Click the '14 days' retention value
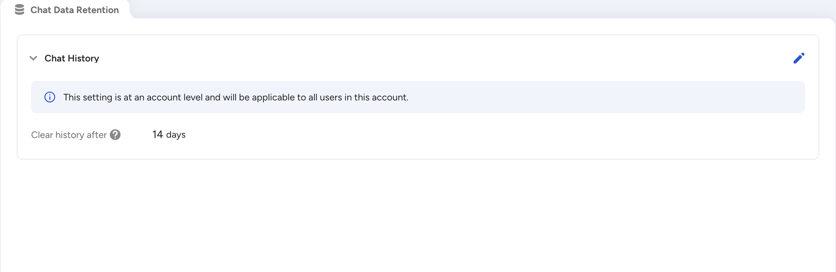 (x=169, y=135)
